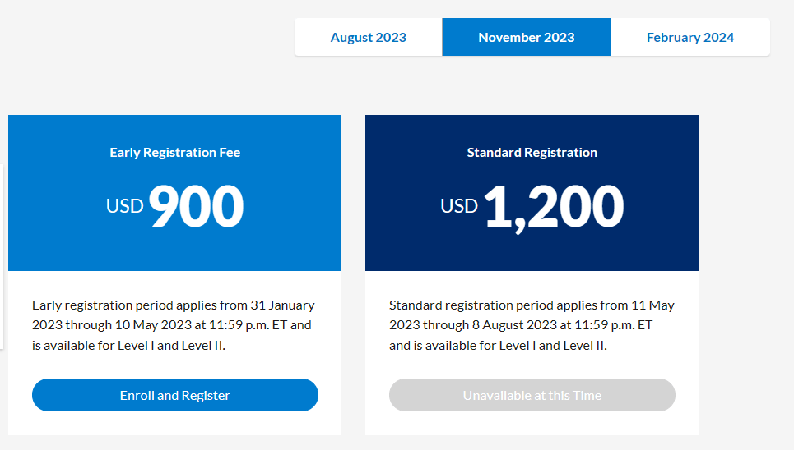Click the Standard Registration heading

point(532,153)
